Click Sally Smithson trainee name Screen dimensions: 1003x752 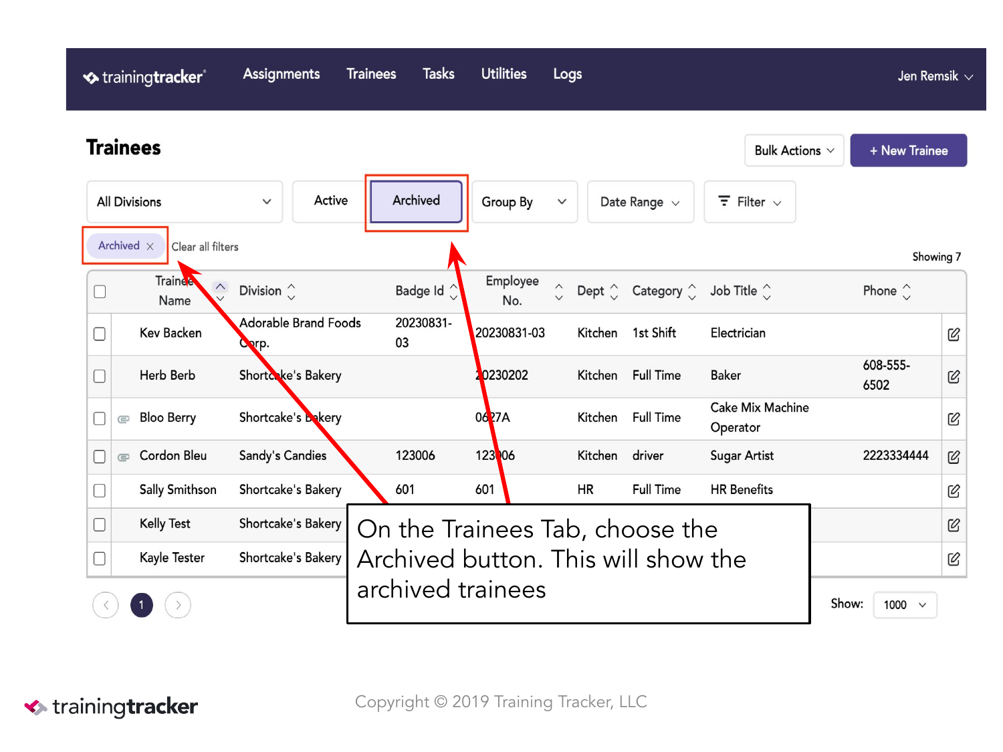[x=178, y=490]
